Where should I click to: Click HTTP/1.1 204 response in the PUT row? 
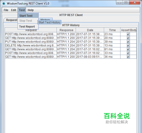[66, 42]
